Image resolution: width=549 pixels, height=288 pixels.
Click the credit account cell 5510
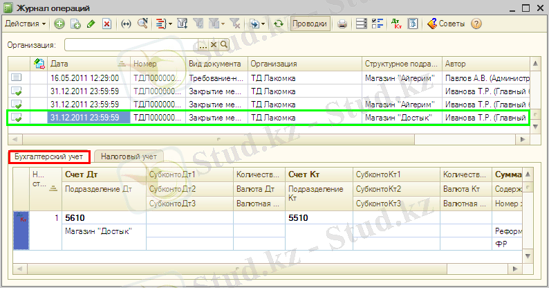click(x=319, y=218)
